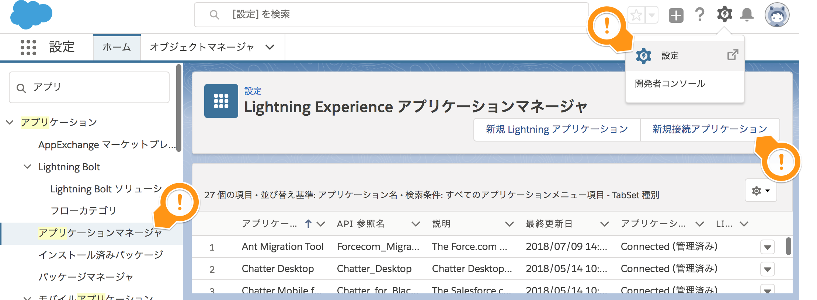Click 新規接続アプリケーション button

[x=710, y=129]
